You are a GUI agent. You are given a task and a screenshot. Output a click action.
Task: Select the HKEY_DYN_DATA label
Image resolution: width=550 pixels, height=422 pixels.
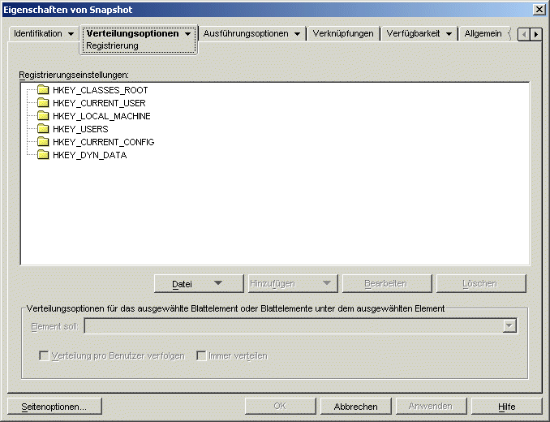pyautogui.click(x=90, y=155)
